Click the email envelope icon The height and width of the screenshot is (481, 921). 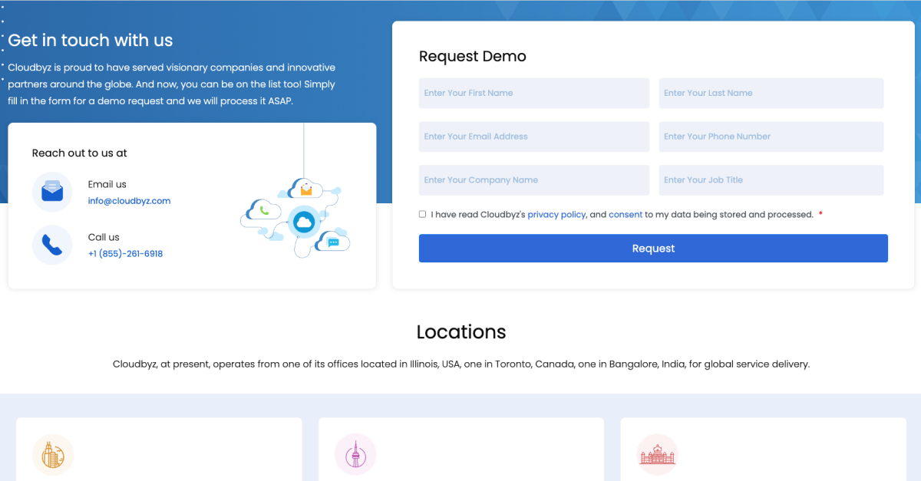coord(52,192)
